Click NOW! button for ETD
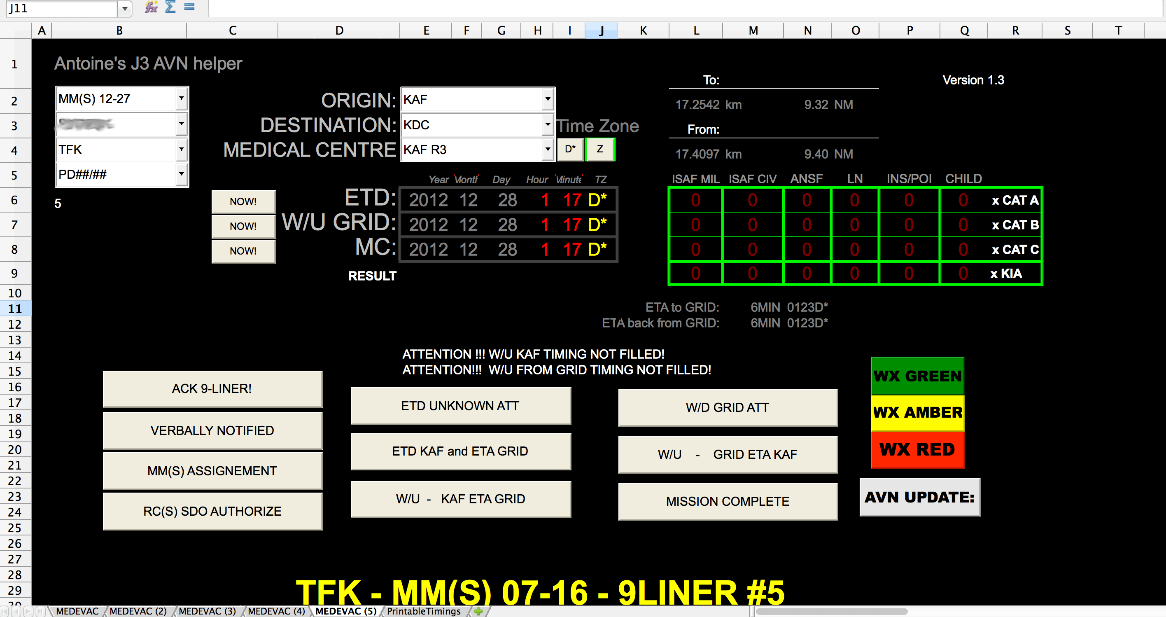This screenshot has width=1166, height=617. 243,201
